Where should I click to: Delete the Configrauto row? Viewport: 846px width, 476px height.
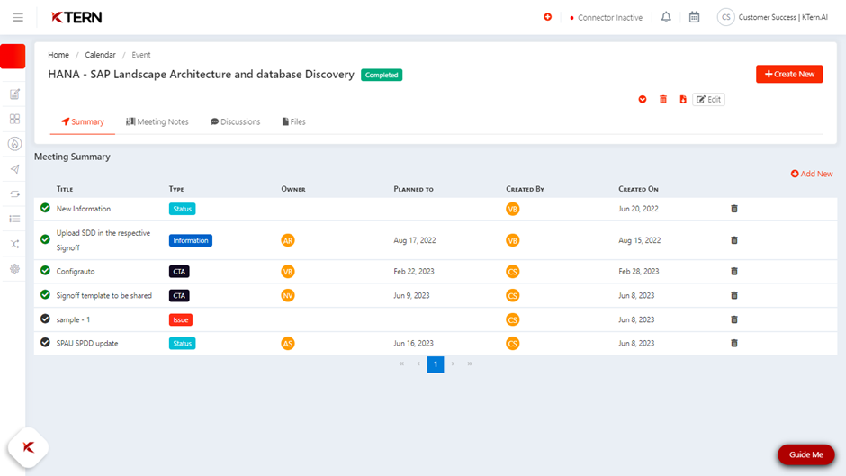pos(734,272)
